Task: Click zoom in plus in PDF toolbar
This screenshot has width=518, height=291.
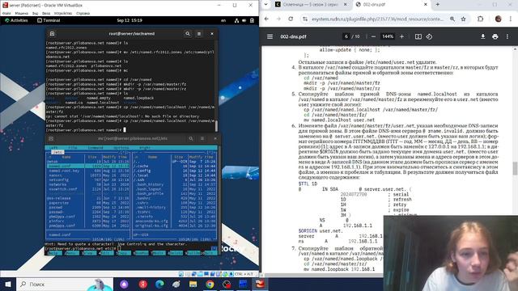Action: (x=401, y=36)
